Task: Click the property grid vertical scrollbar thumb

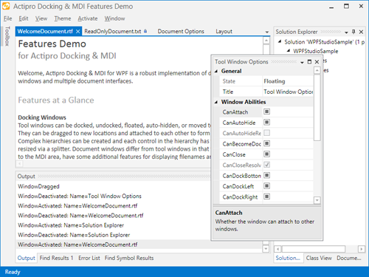Action: (317, 108)
